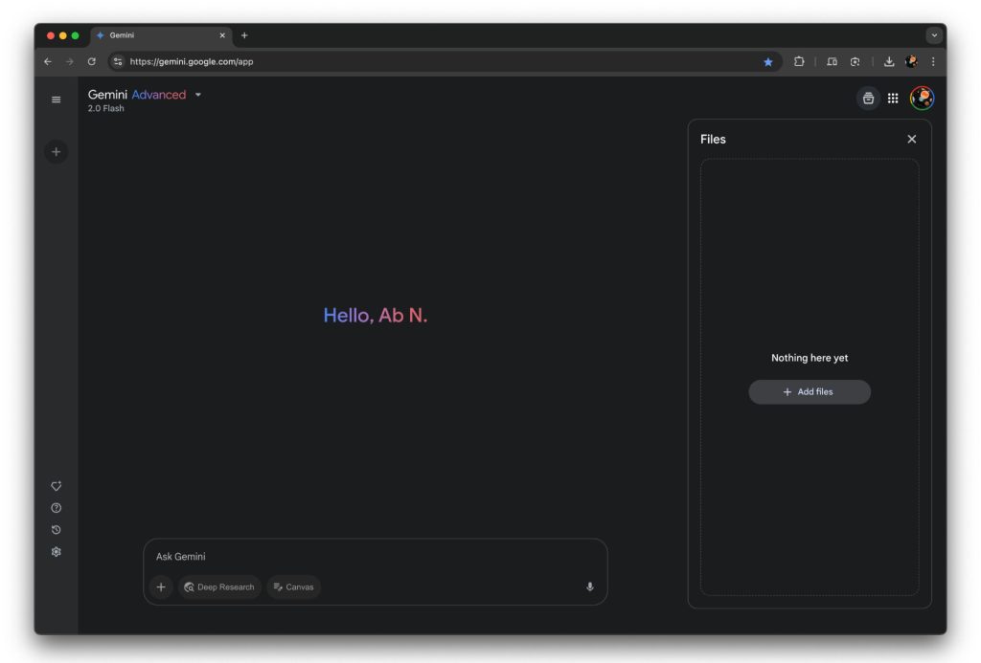Enable Canvas mode

[x=293, y=586]
